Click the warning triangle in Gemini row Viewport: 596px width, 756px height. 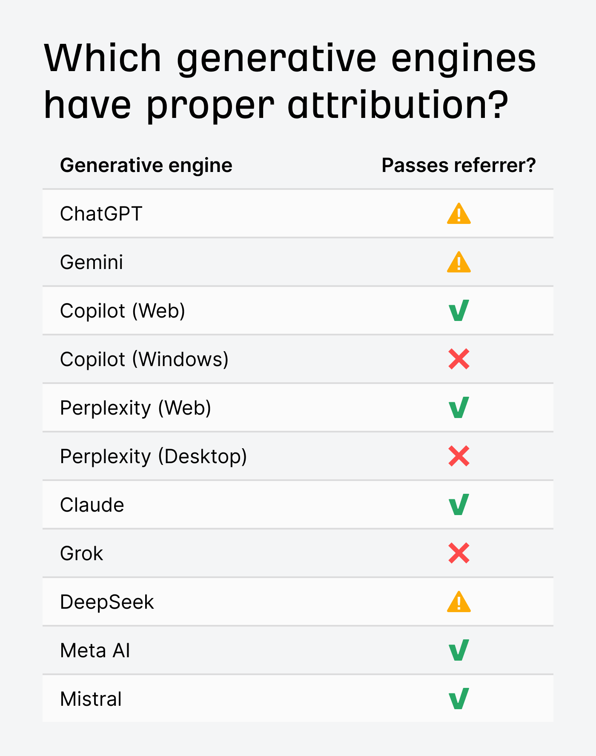click(458, 262)
